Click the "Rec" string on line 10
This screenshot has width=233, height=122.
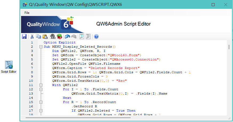click(121, 81)
